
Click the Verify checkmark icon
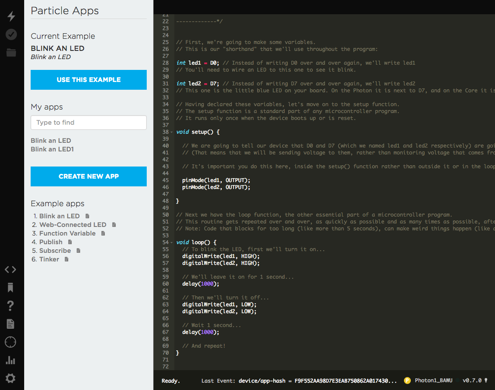coord(11,35)
